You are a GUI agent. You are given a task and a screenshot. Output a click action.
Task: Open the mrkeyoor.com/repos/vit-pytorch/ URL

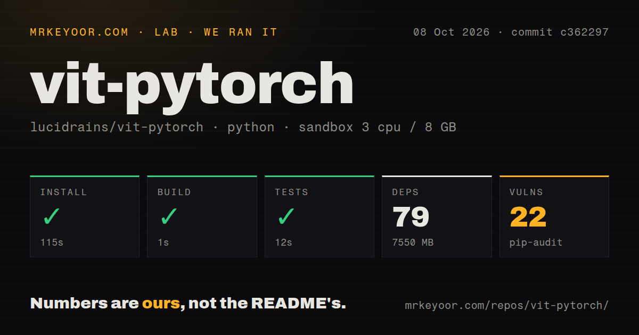click(506, 306)
